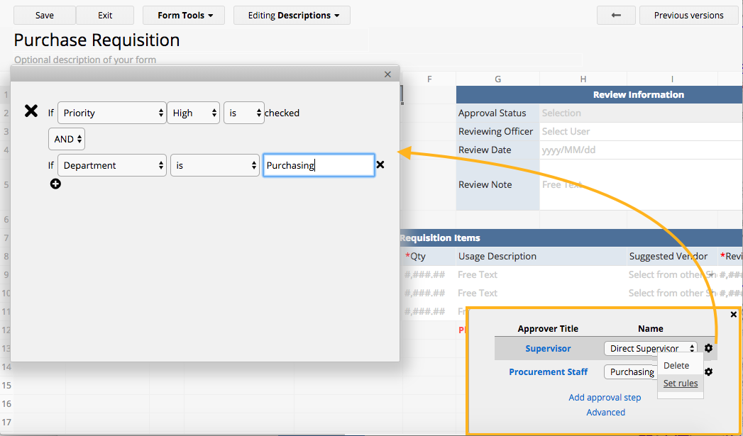The width and height of the screenshot is (743, 436).
Task: Save the form
Action: (x=44, y=15)
